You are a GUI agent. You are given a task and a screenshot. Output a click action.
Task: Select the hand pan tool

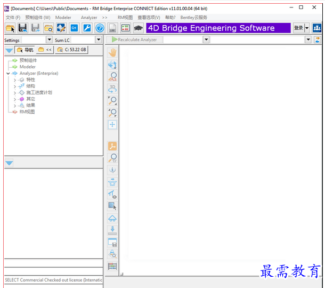[112, 52]
